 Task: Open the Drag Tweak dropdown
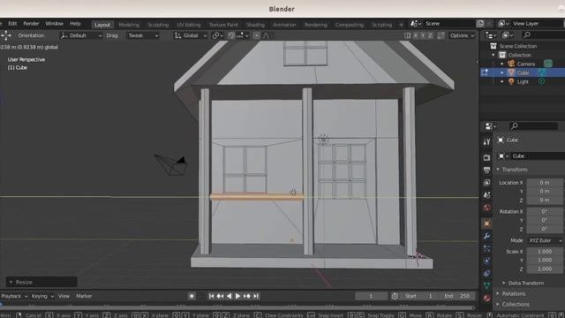pyautogui.click(x=143, y=35)
